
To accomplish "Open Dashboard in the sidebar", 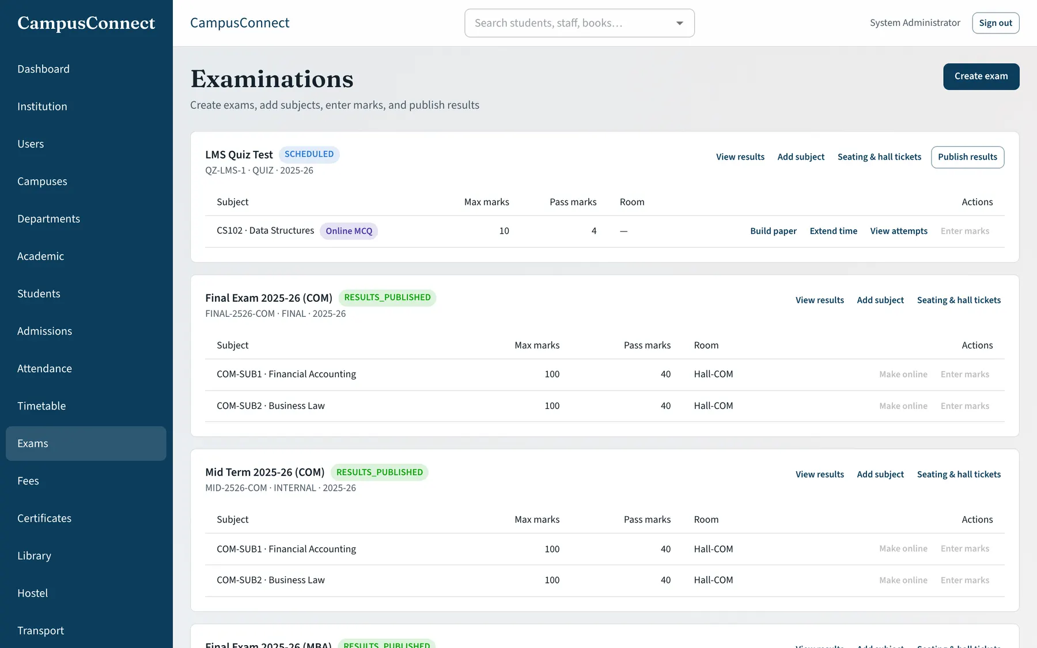I will coord(86,69).
